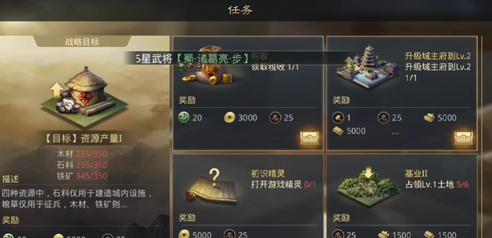The image size is (492, 238).
Task: Select the 【目标】资源产量I objective title
Action: click(x=83, y=139)
